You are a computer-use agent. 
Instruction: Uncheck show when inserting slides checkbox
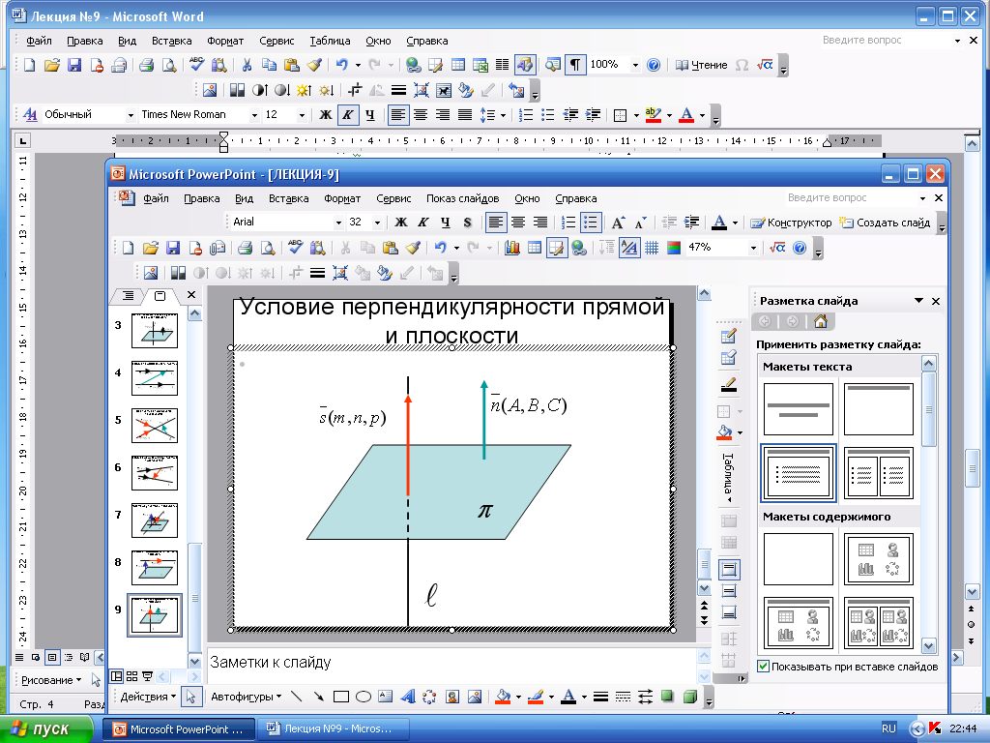click(x=763, y=666)
